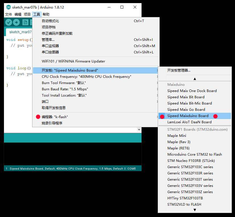Viewport: 235px width, 217px height.
Task: Open the 文件 menu
Action: coord(9,14)
